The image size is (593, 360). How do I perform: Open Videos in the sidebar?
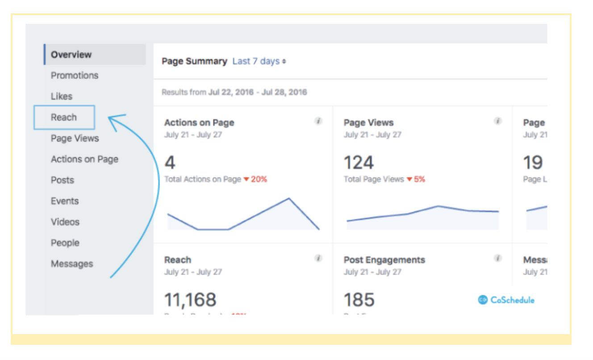(x=65, y=222)
